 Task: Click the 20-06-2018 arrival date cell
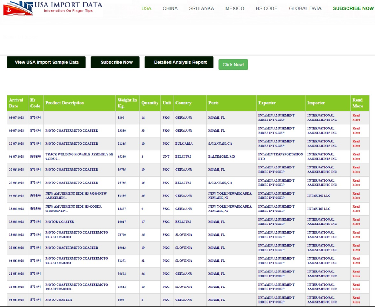(17, 170)
